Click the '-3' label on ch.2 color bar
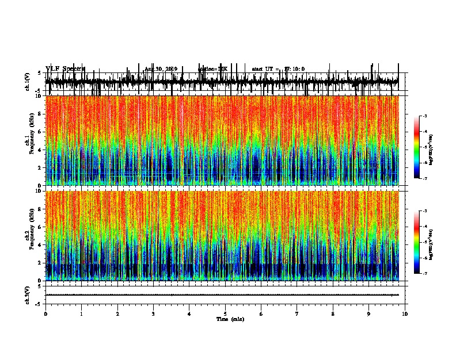 [x=425, y=211]
